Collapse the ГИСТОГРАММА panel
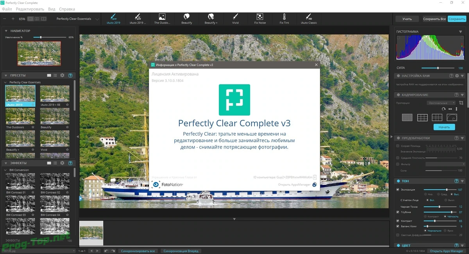469x254 pixels. (x=460, y=32)
